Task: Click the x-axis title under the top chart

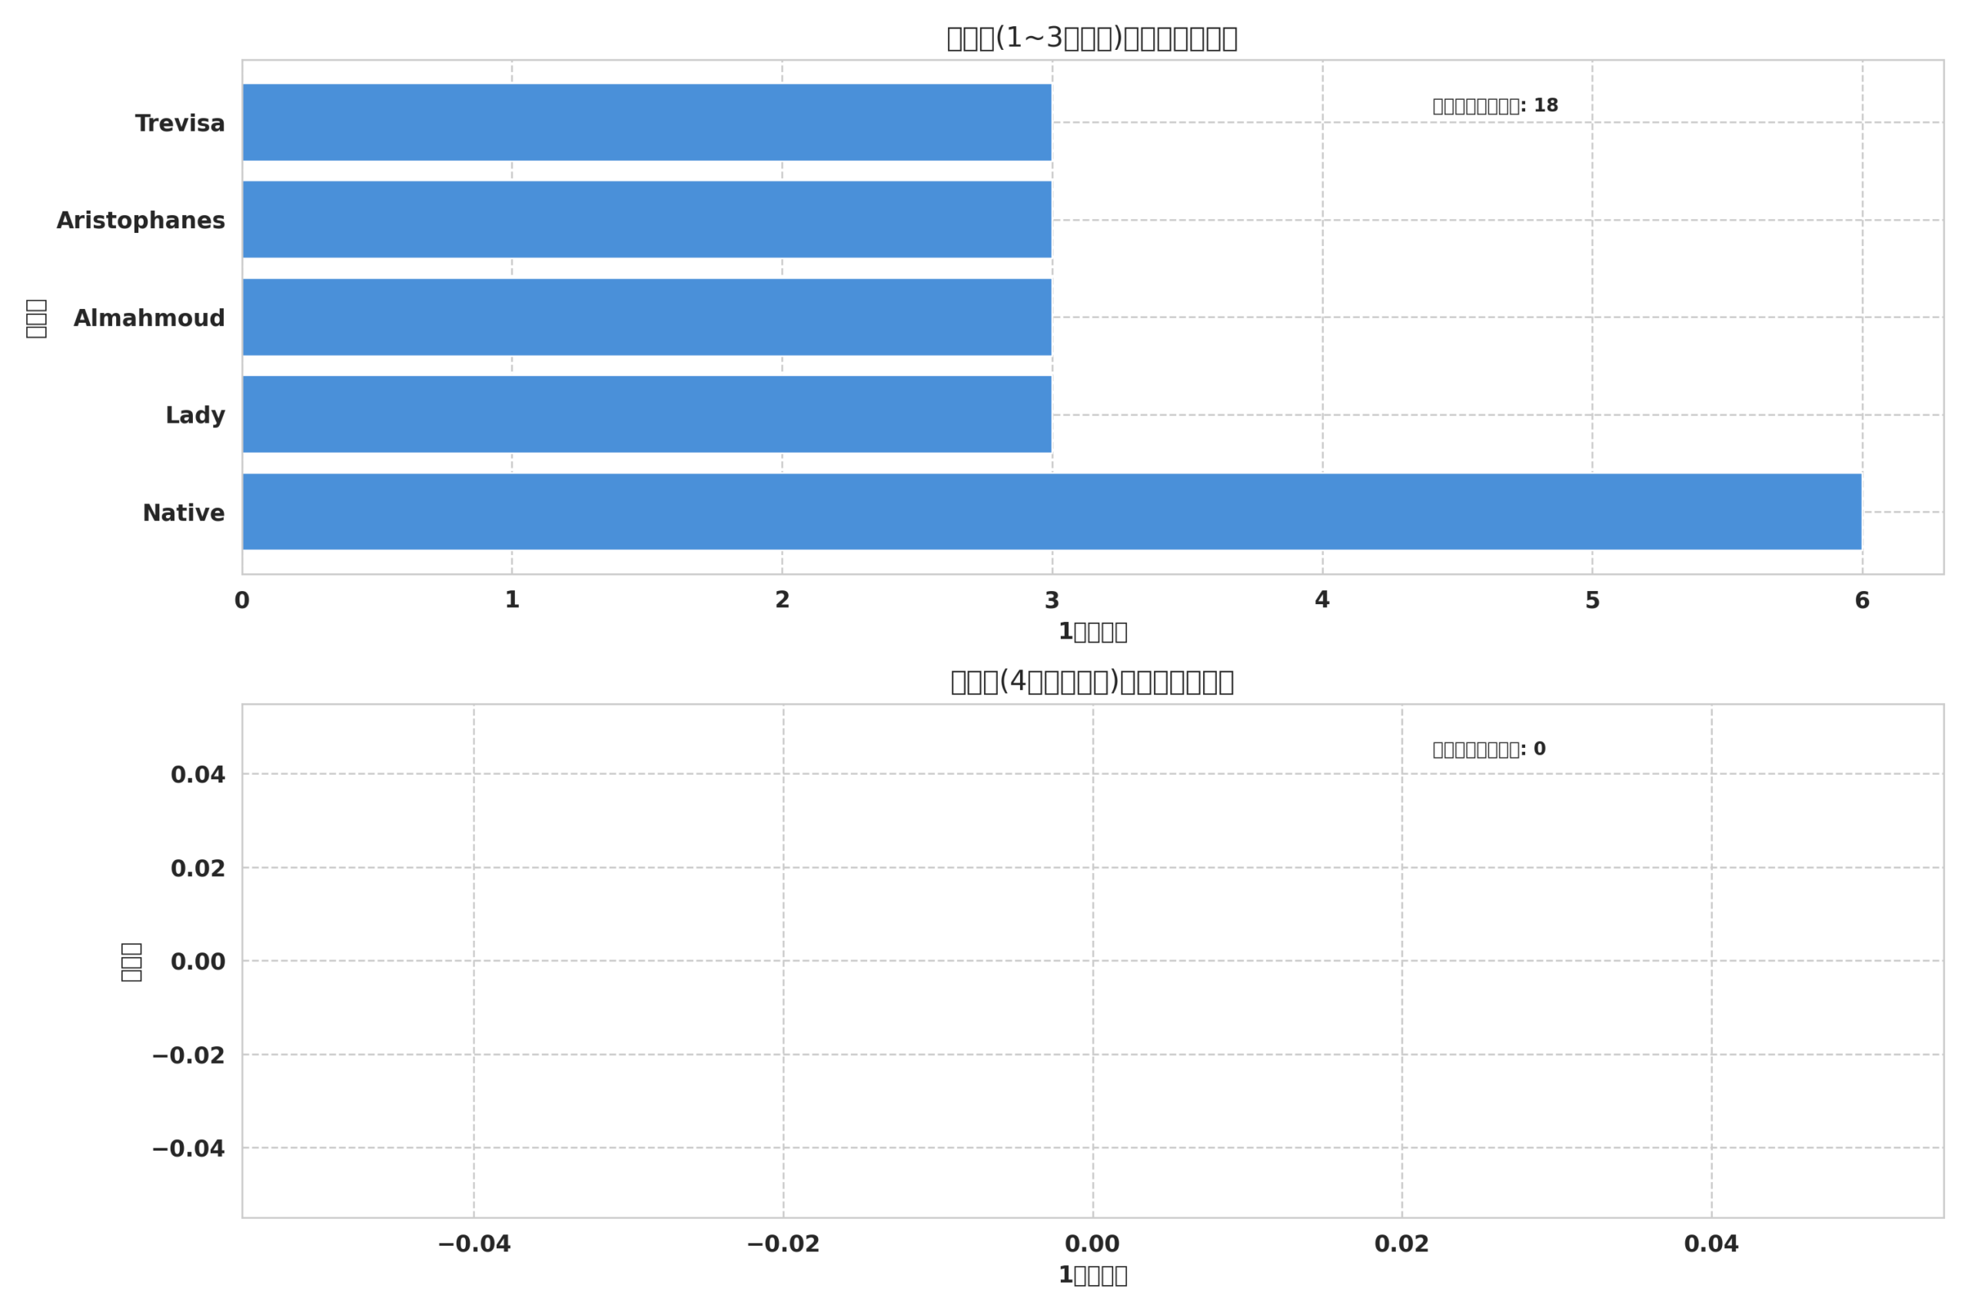Action: point(1092,632)
